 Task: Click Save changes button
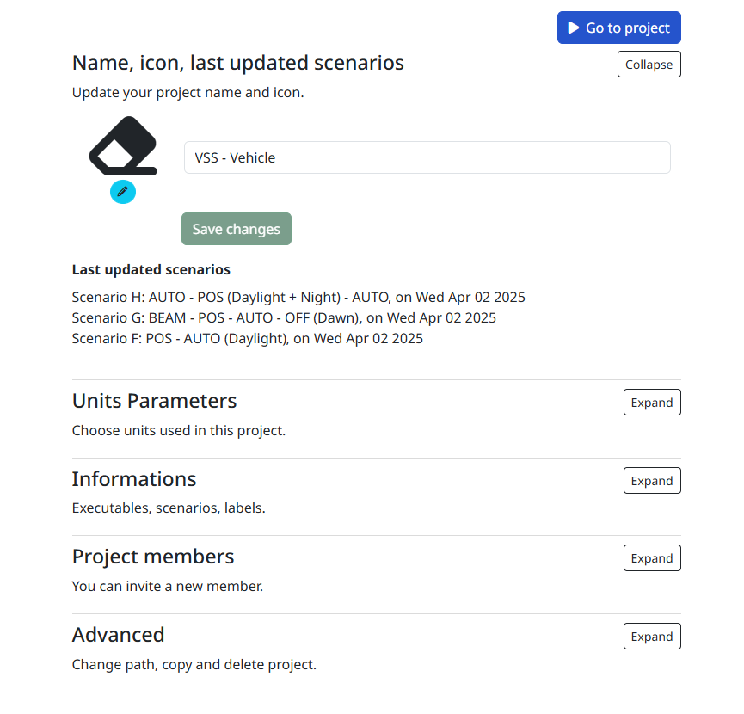(237, 229)
